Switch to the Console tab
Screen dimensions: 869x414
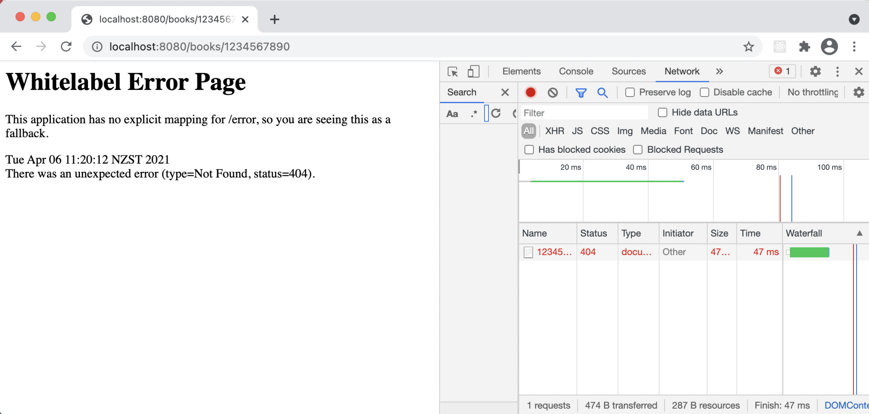(x=576, y=71)
